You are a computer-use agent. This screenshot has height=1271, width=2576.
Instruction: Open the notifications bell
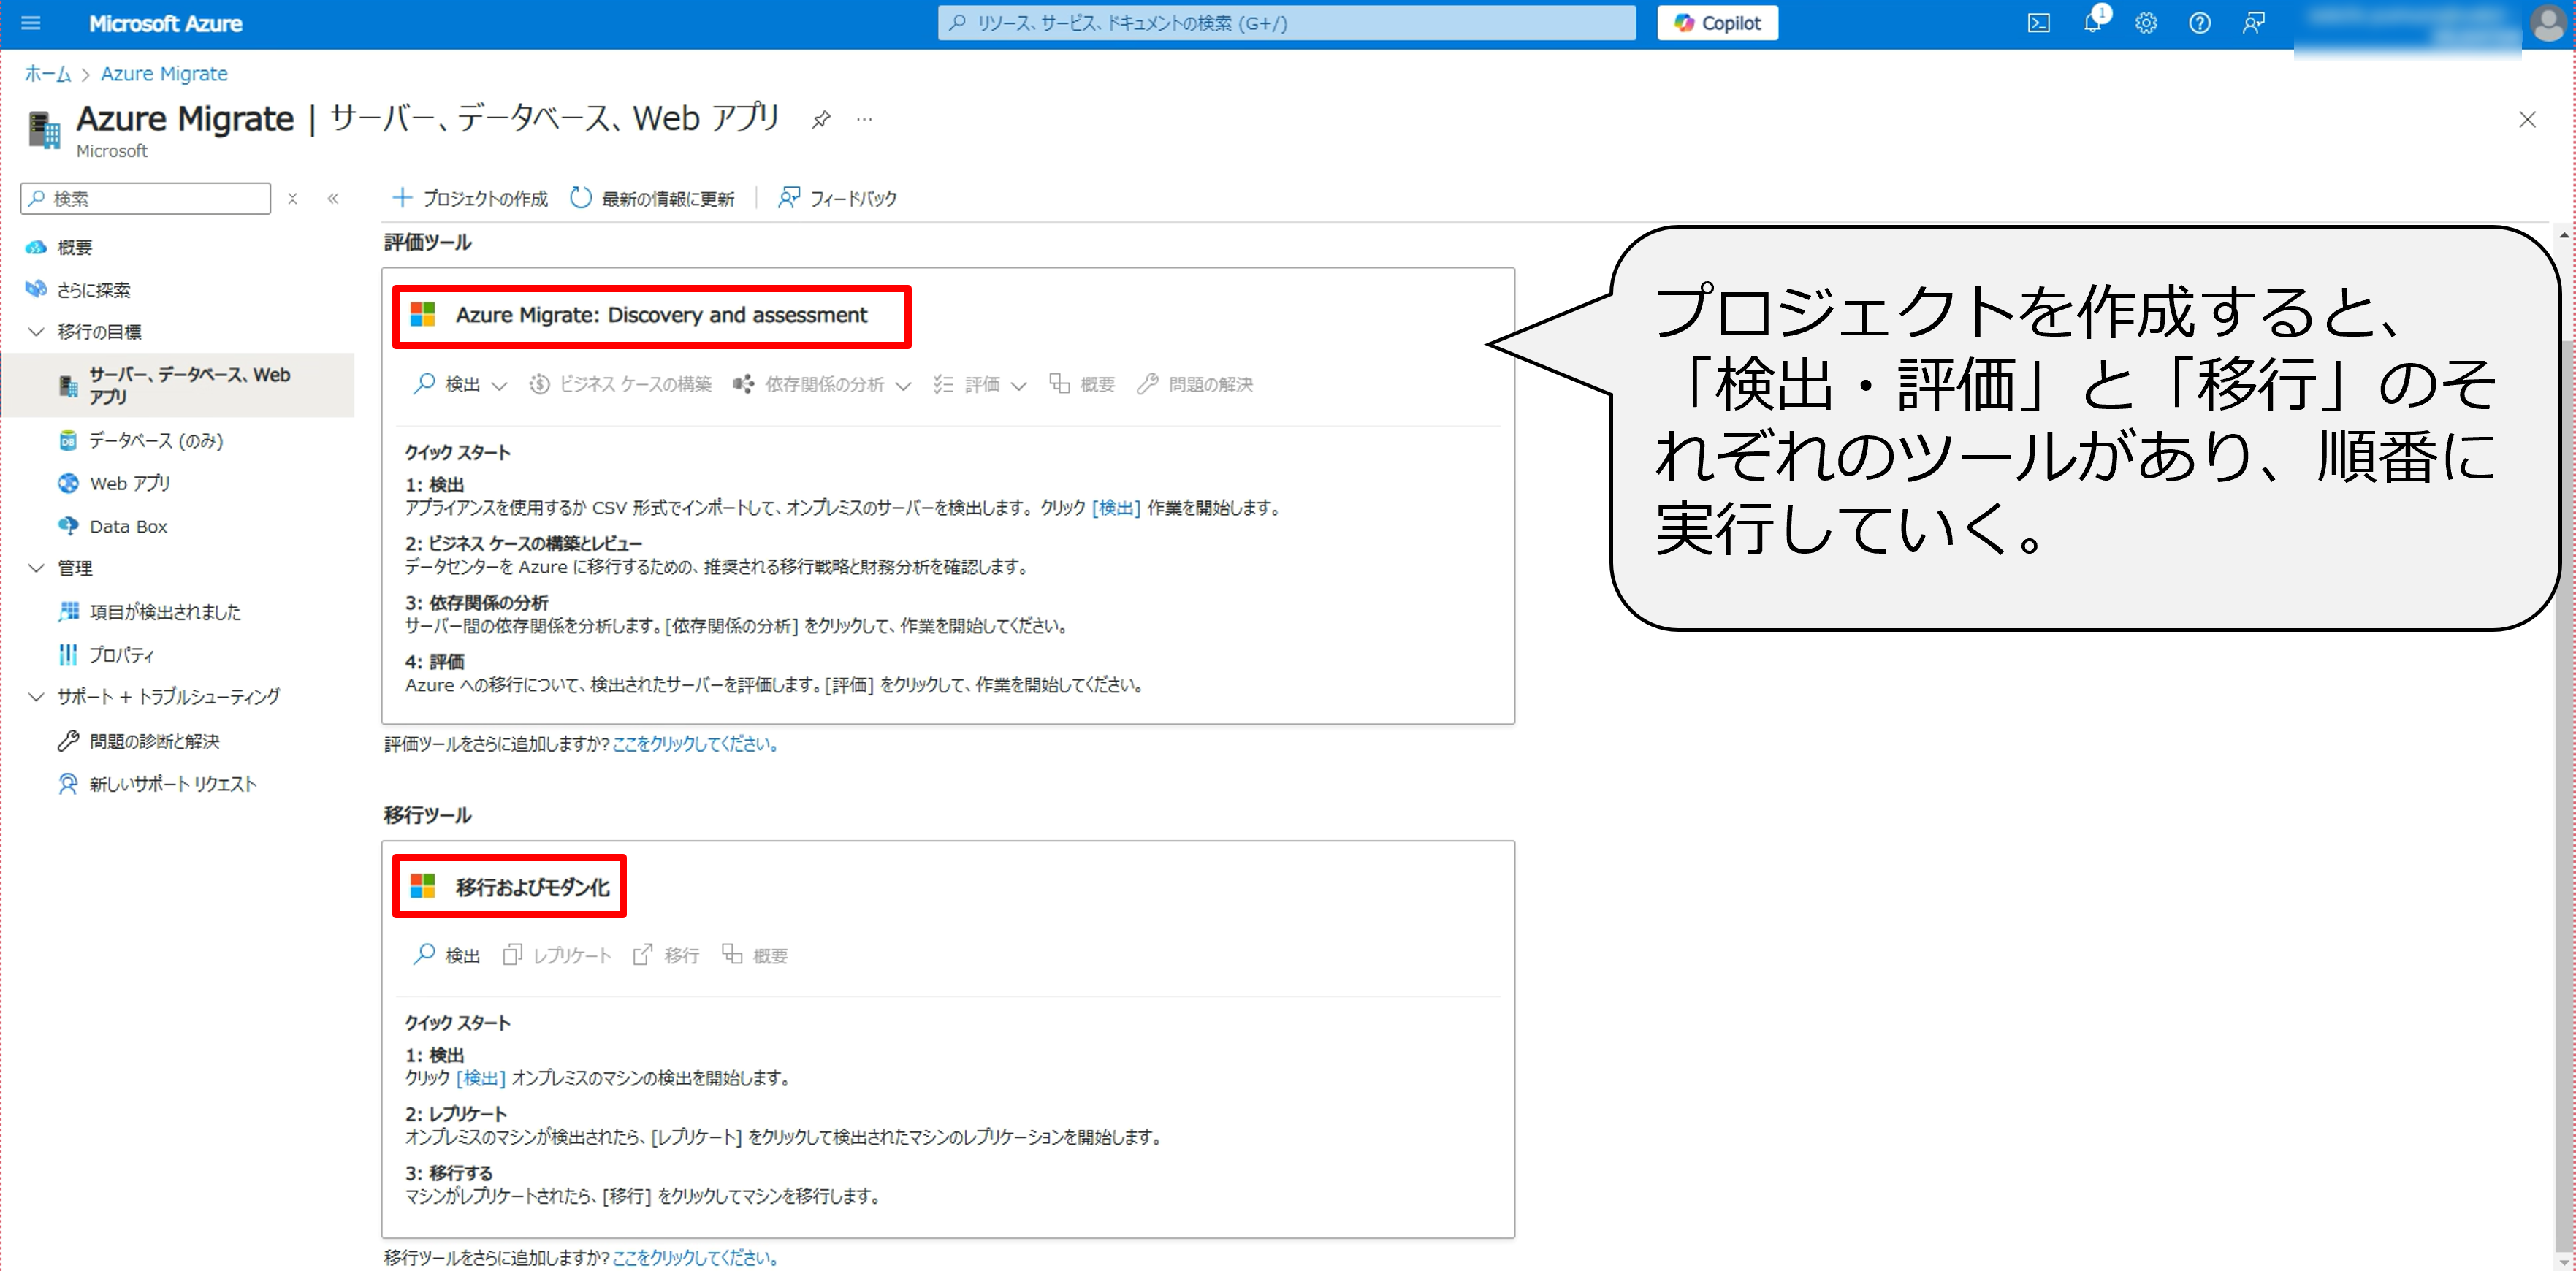[x=2092, y=23]
